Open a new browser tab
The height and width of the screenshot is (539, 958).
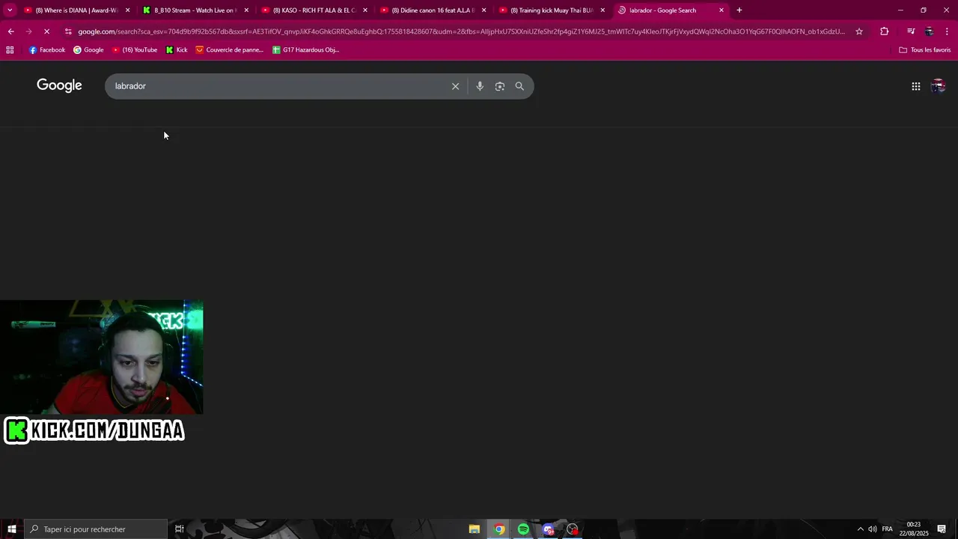tap(739, 10)
